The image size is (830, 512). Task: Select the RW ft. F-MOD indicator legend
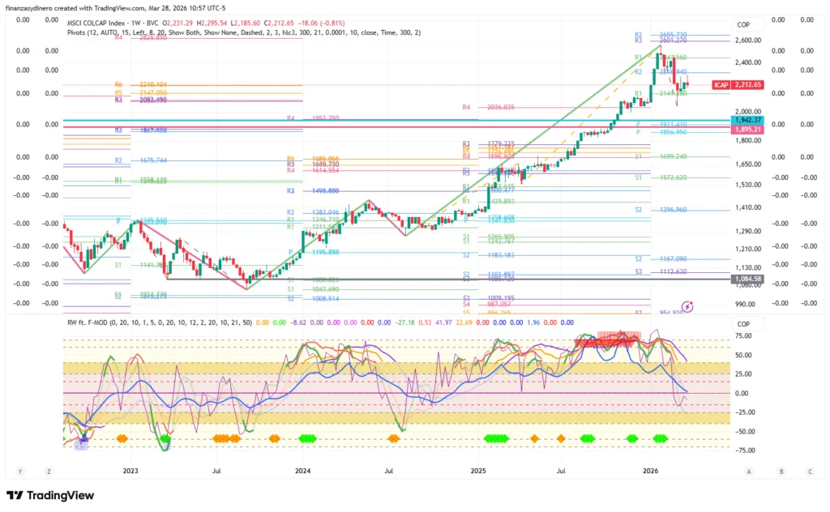click(x=100, y=321)
